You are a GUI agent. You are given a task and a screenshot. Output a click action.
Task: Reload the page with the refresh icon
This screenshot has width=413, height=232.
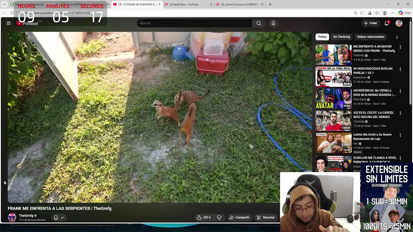[x=12, y=13]
